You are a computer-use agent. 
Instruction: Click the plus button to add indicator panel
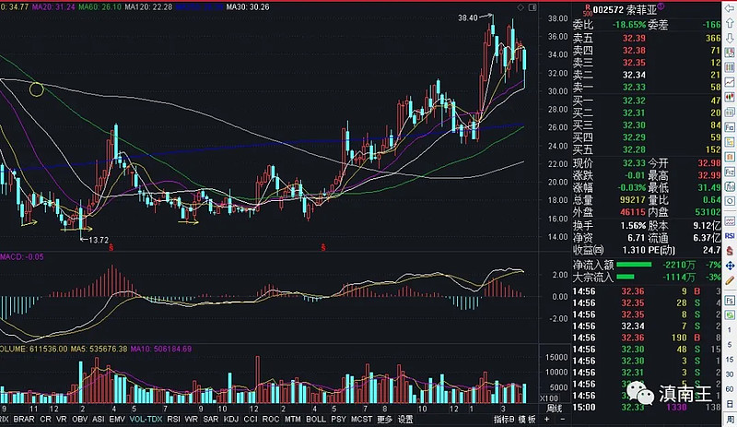[x=547, y=419]
